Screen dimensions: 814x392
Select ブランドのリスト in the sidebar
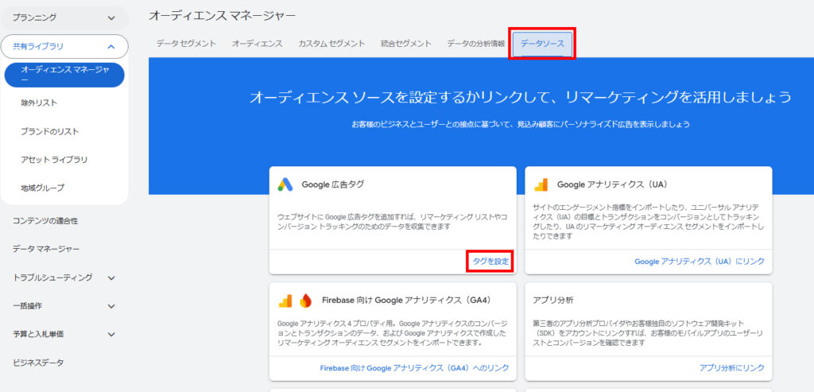50,131
